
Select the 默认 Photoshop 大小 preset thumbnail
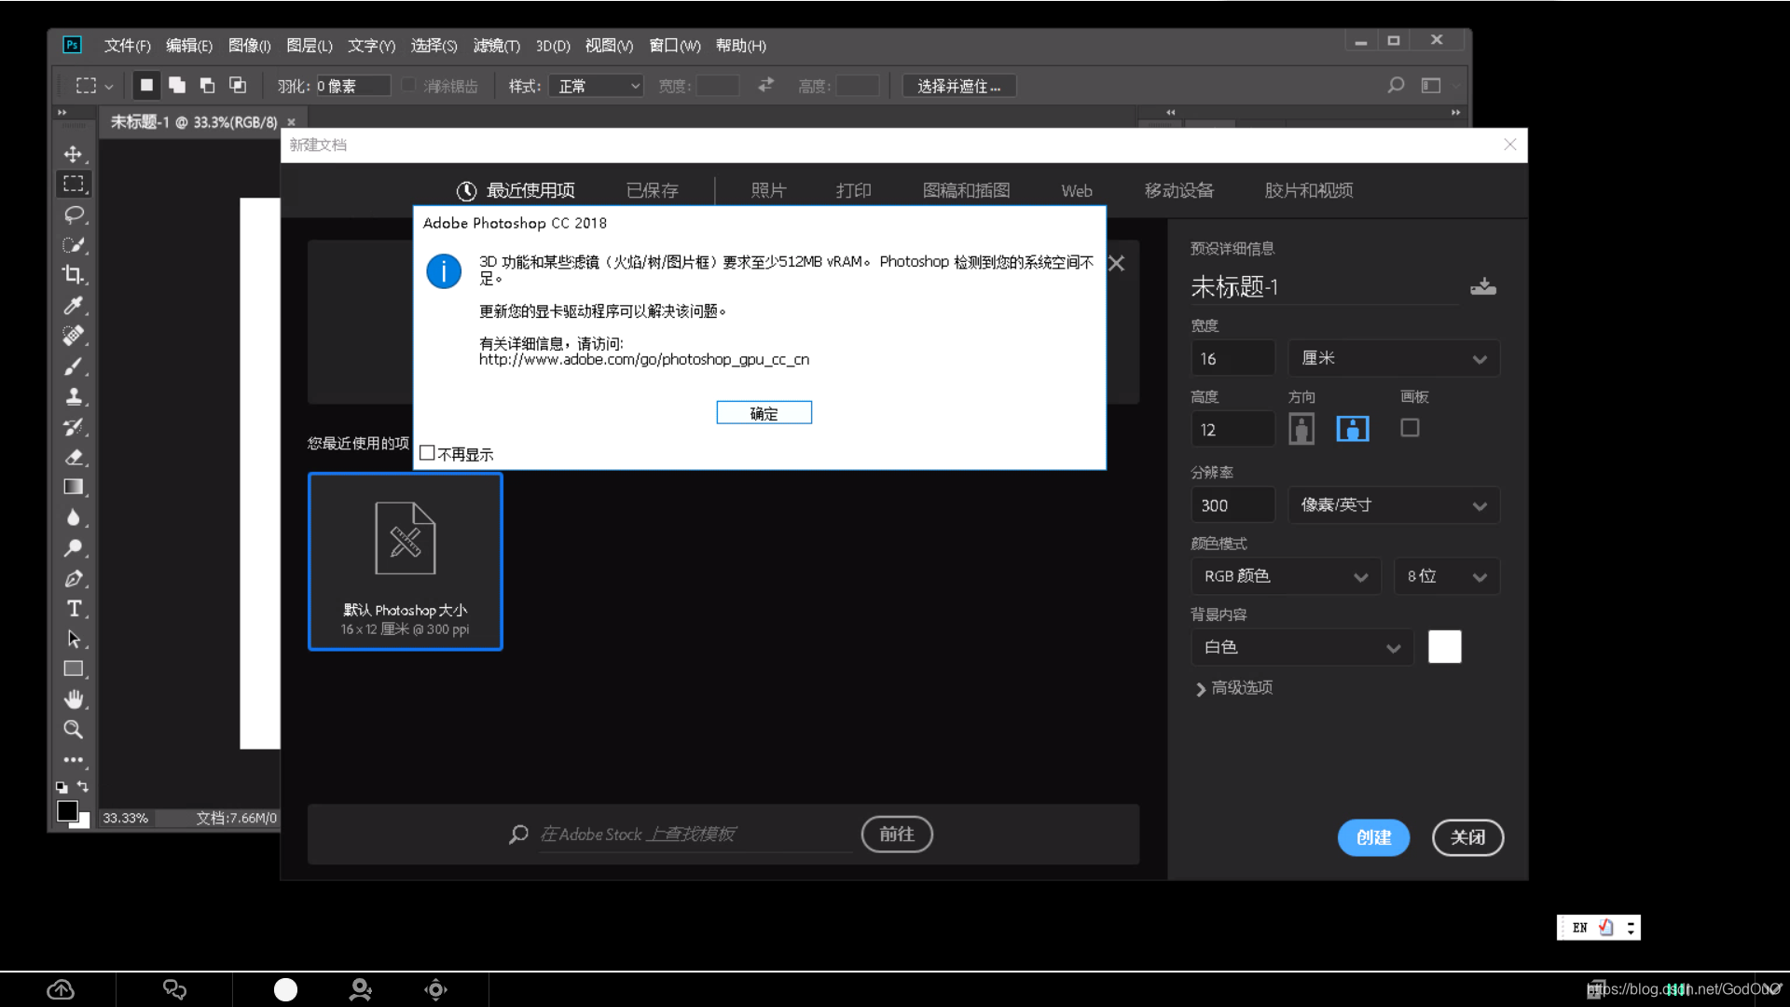point(406,561)
